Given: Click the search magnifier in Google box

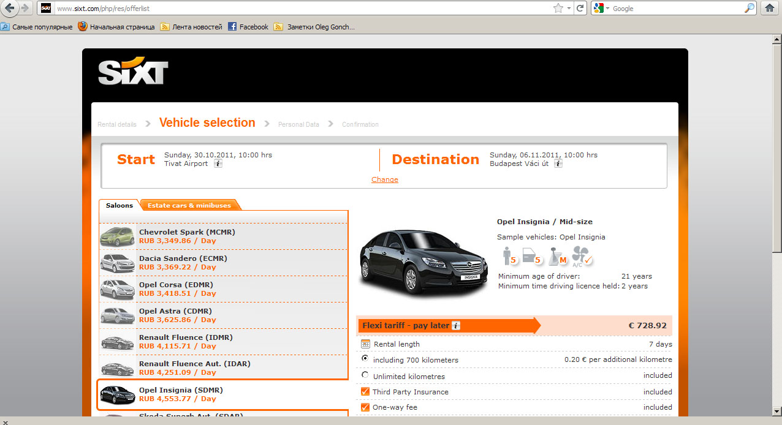Looking at the screenshot, I should 750,8.
